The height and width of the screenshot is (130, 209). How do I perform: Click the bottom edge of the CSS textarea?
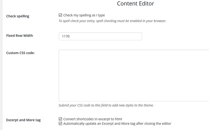tap(134, 101)
